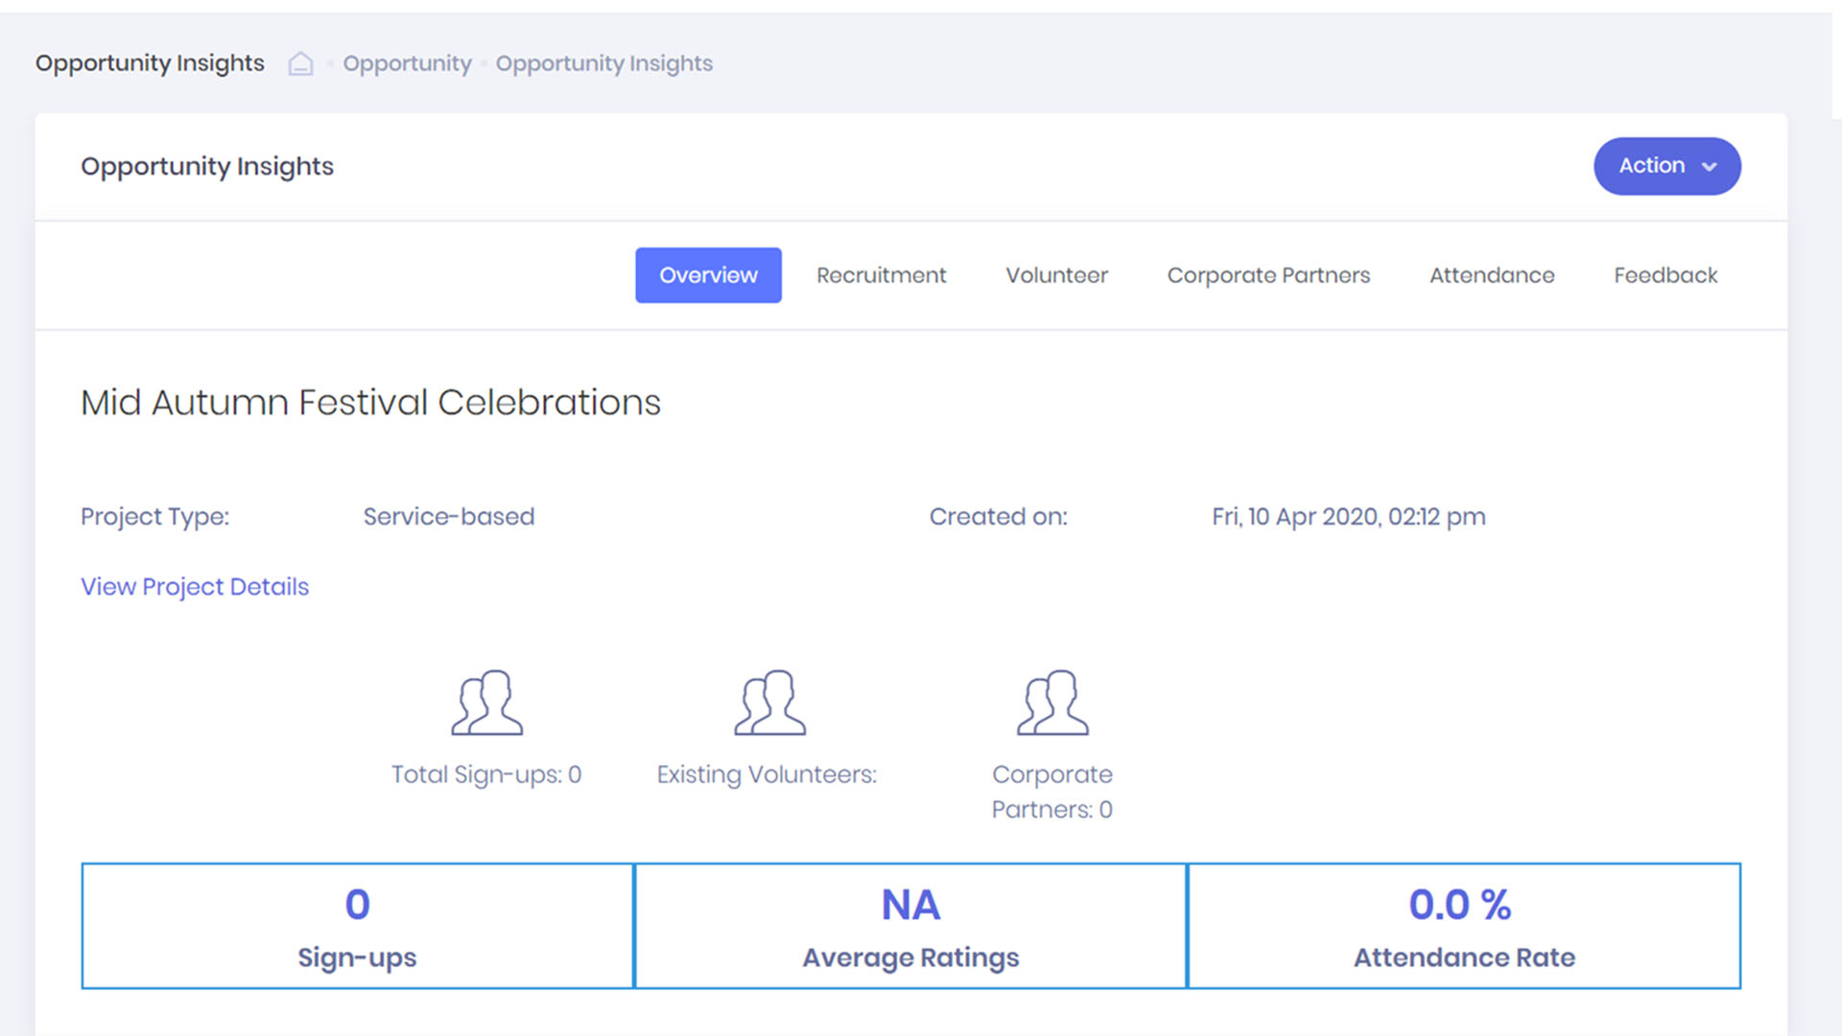Screen dimensions: 1842x1036
Task: Click the Total Sign-ups: 0 label
Action: pyautogui.click(x=486, y=774)
